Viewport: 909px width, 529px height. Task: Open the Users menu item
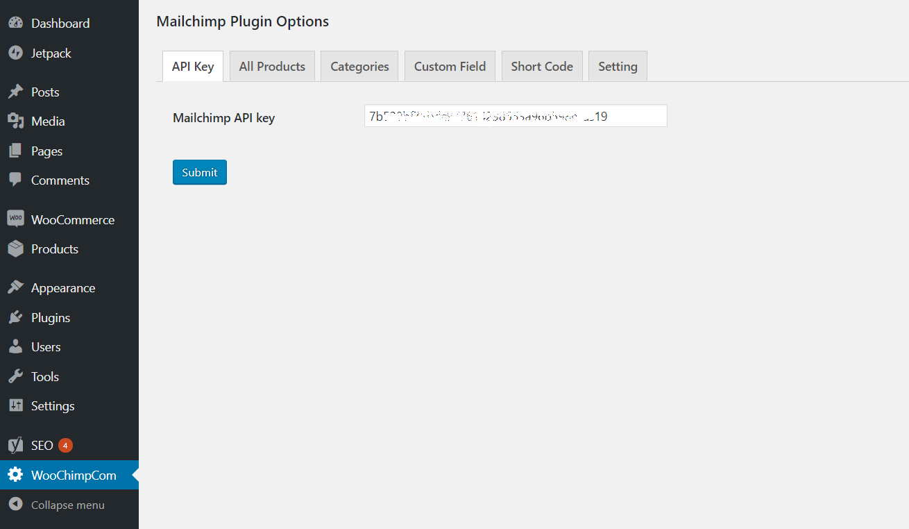[46, 346]
